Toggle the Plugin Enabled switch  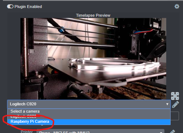[10, 7]
